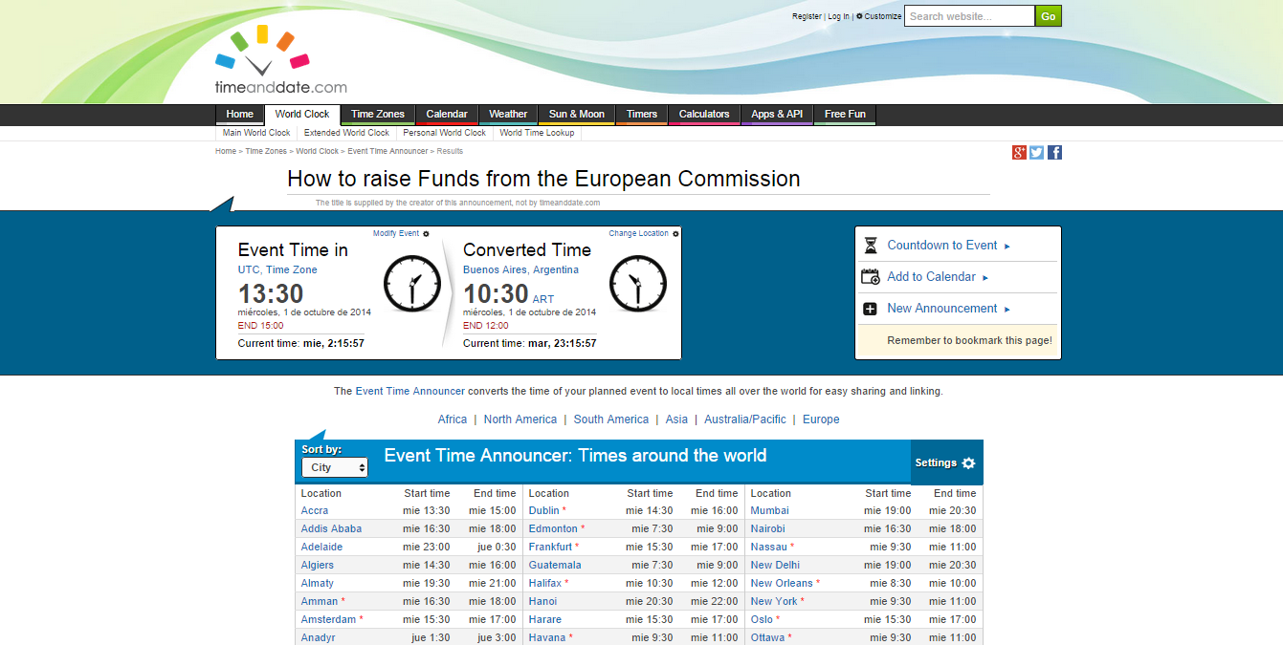This screenshot has width=1283, height=645.
Task: Click the Facebook share icon
Action: pyautogui.click(x=1054, y=153)
